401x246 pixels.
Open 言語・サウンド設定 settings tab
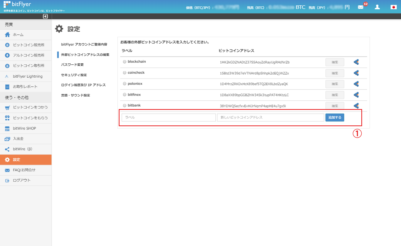click(75, 95)
